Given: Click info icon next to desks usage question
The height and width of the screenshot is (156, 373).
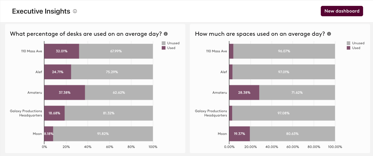Looking at the screenshot, I should click(x=166, y=34).
